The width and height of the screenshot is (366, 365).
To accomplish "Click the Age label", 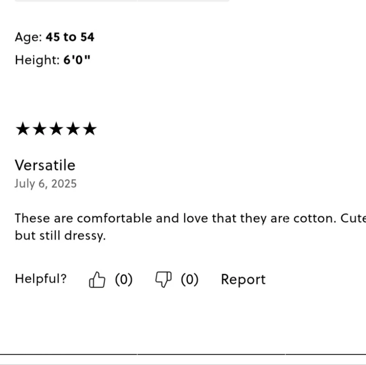I will click(28, 37).
